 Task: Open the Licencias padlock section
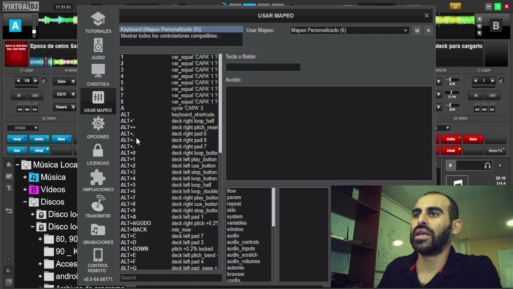point(98,155)
